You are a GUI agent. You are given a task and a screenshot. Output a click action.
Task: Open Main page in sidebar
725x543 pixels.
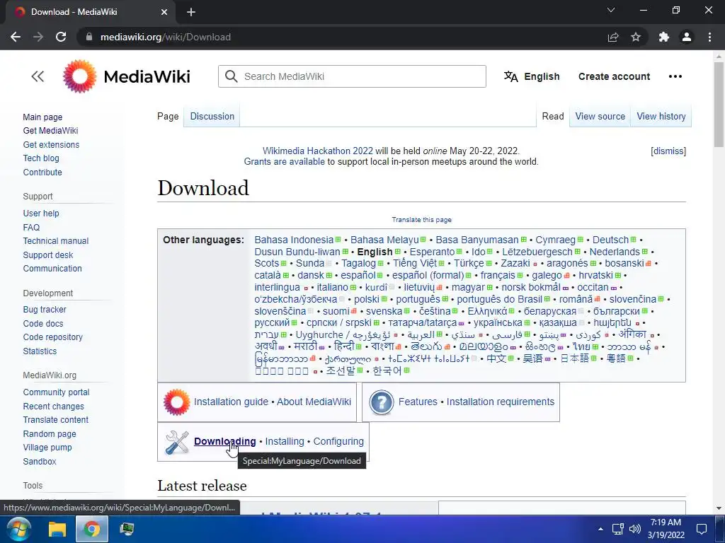click(42, 117)
